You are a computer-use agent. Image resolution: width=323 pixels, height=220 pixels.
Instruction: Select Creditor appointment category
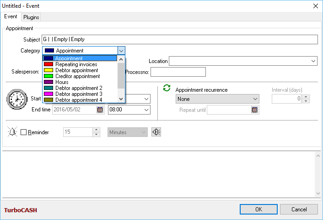[x=77, y=76]
